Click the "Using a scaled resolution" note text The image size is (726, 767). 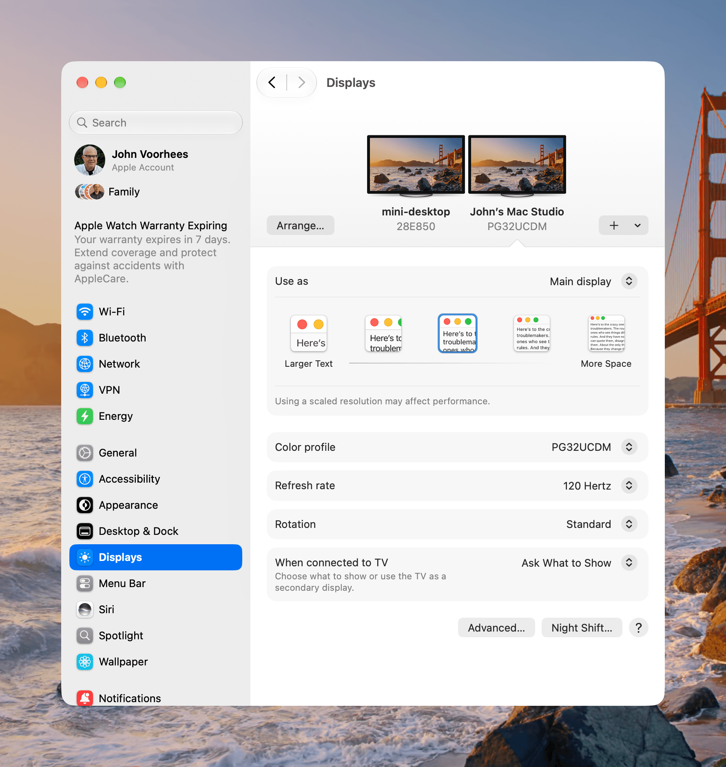383,401
